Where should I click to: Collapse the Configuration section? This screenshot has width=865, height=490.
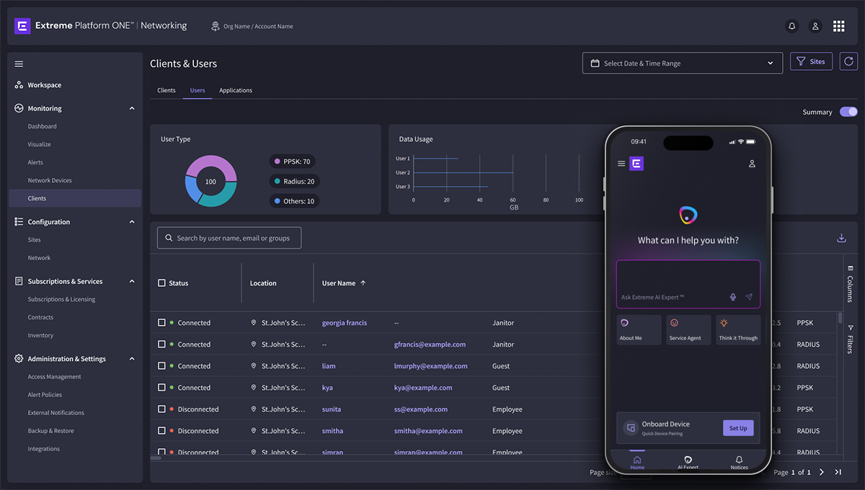click(x=132, y=222)
